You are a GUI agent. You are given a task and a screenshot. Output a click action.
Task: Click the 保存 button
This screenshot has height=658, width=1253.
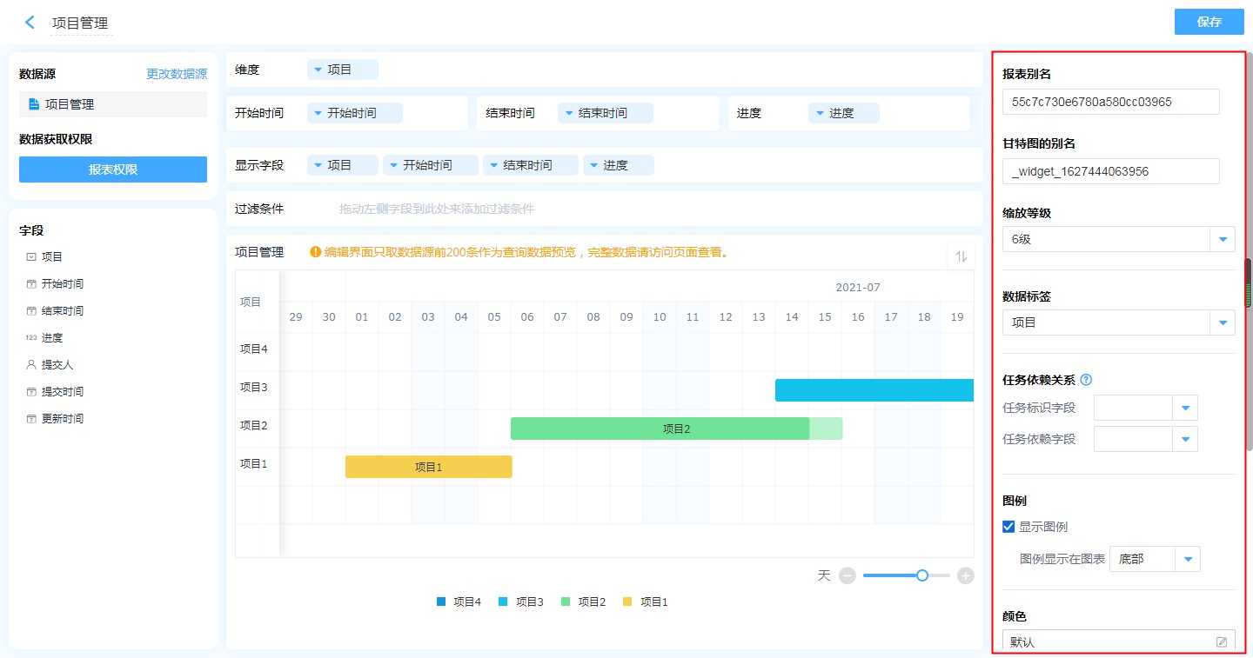coord(1209,22)
